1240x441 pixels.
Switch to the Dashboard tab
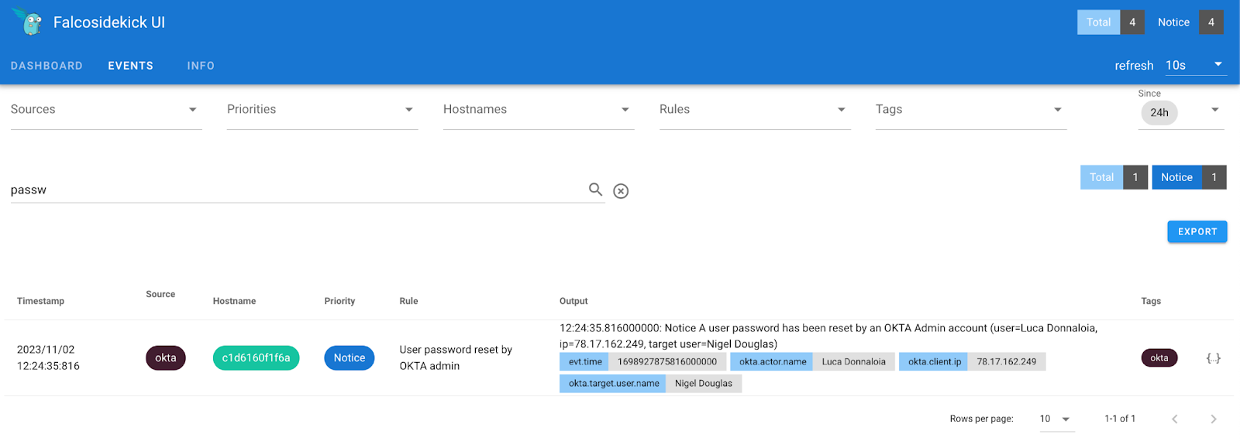pos(46,66)
